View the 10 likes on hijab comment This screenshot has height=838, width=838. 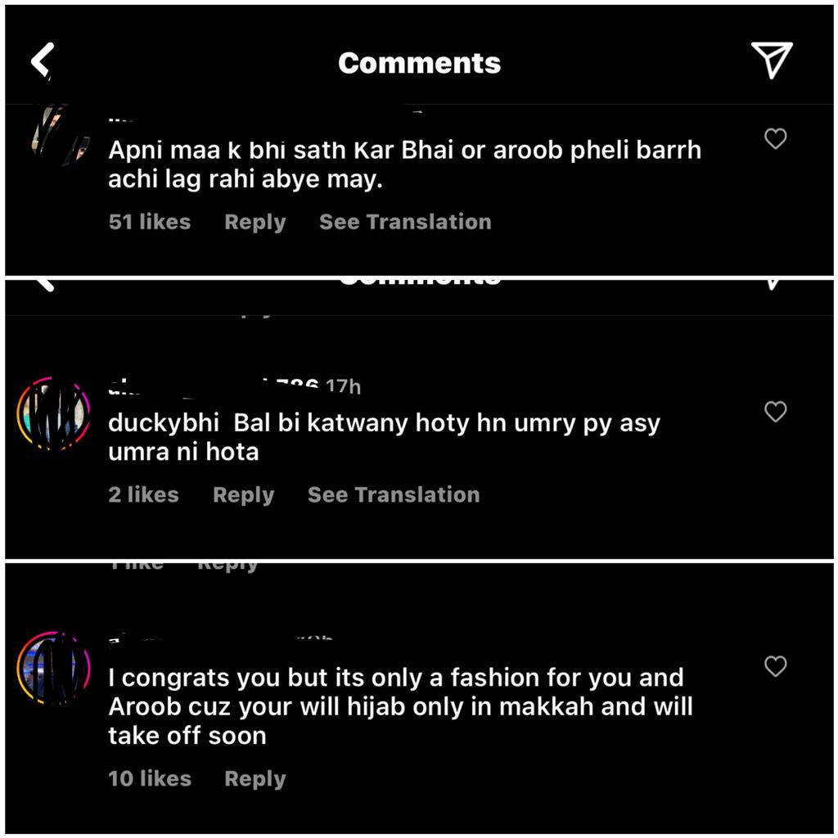click(x=150, y=779)
